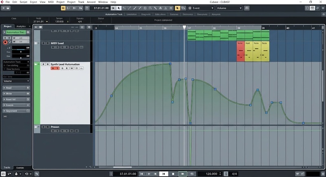Screen dimensions: 326x177
Task: Open the Volume parameter dropdown in inspector
Action: pos(16,81)
